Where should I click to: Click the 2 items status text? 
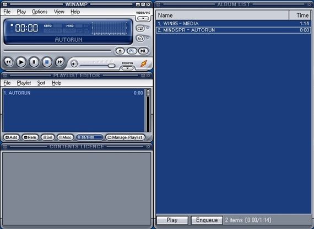[x=248, y=220]
